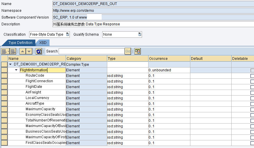
Task: Toggle Deletable checkbox for FlightDate row
Action: tap(252, 87)
